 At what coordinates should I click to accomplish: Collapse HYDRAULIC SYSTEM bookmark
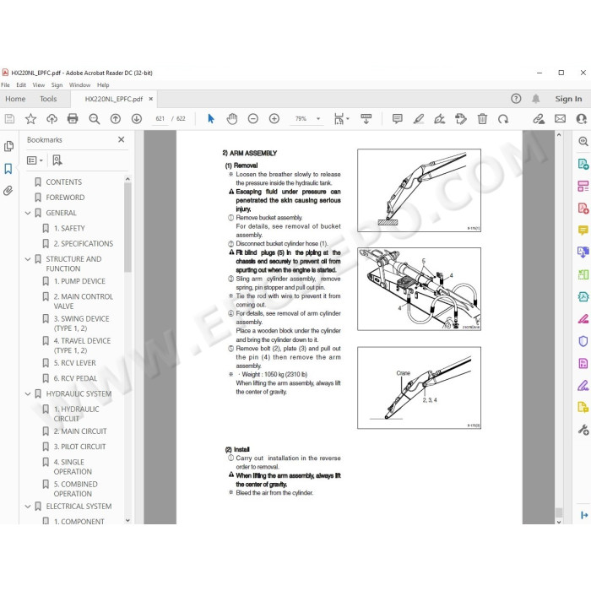[x=28, y=394]
